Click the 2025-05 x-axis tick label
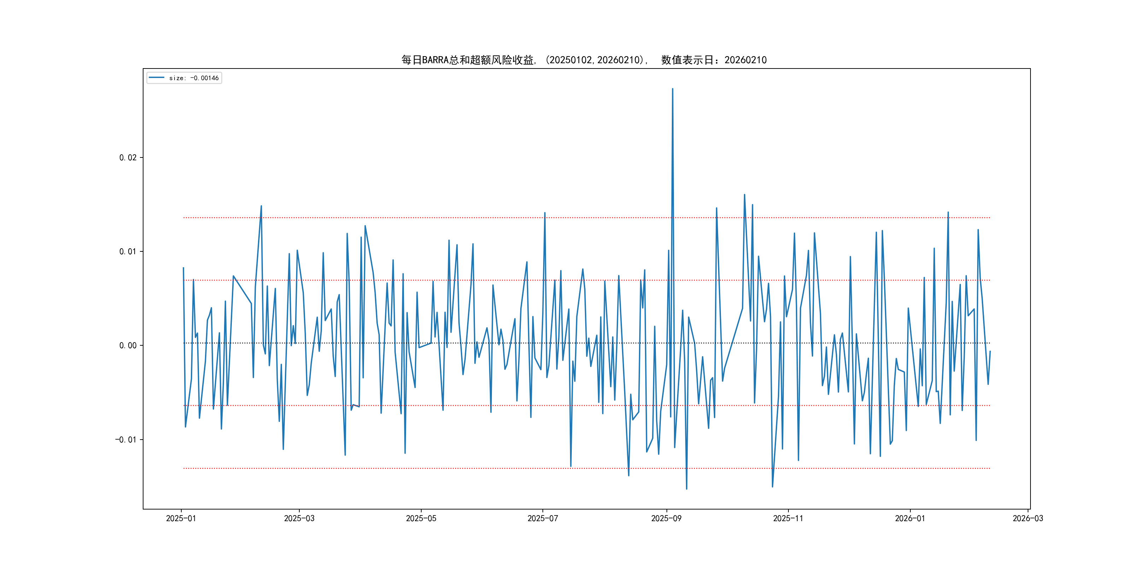This screenshot has height=572, width=1145. click(x=421, y=518)
